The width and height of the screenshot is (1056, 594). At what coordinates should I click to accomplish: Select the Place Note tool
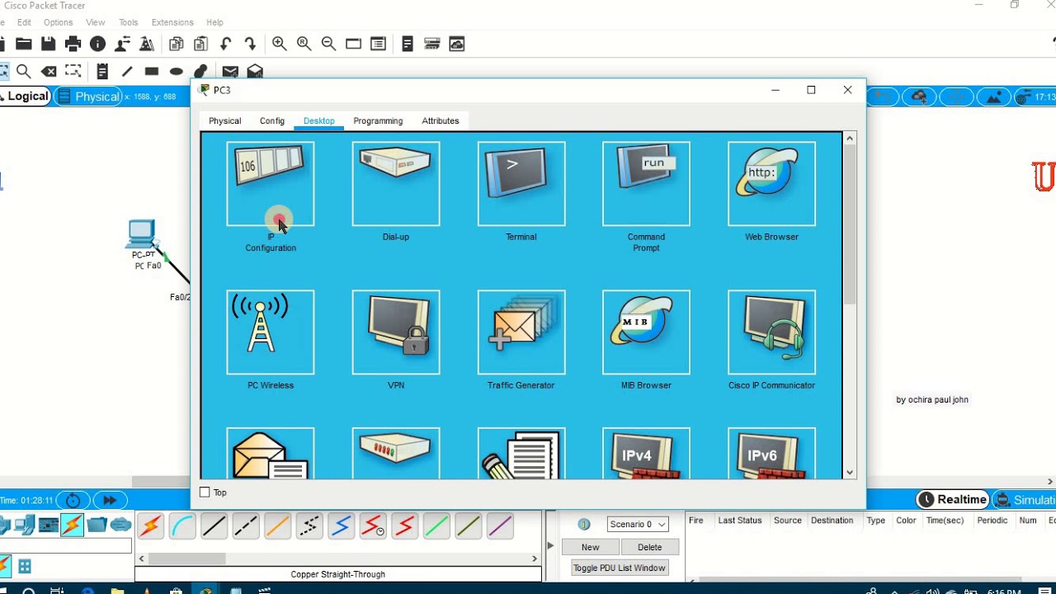pos(102,72)
